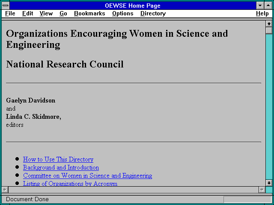
Task: Maximize the OEWSE Home Page window
Action: coord(268,6)
